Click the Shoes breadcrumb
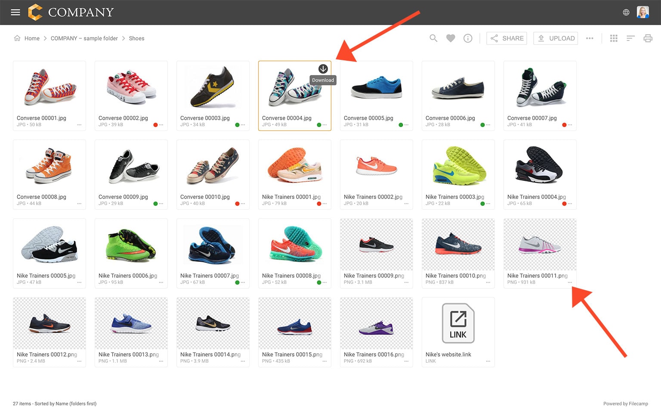The width and height of the screenshot is (661, 413). (136, 38)
